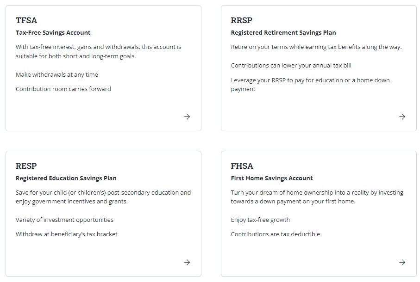Click 'Contributions are tax deductible' text
420x282 pixels.
pos(276,234)
